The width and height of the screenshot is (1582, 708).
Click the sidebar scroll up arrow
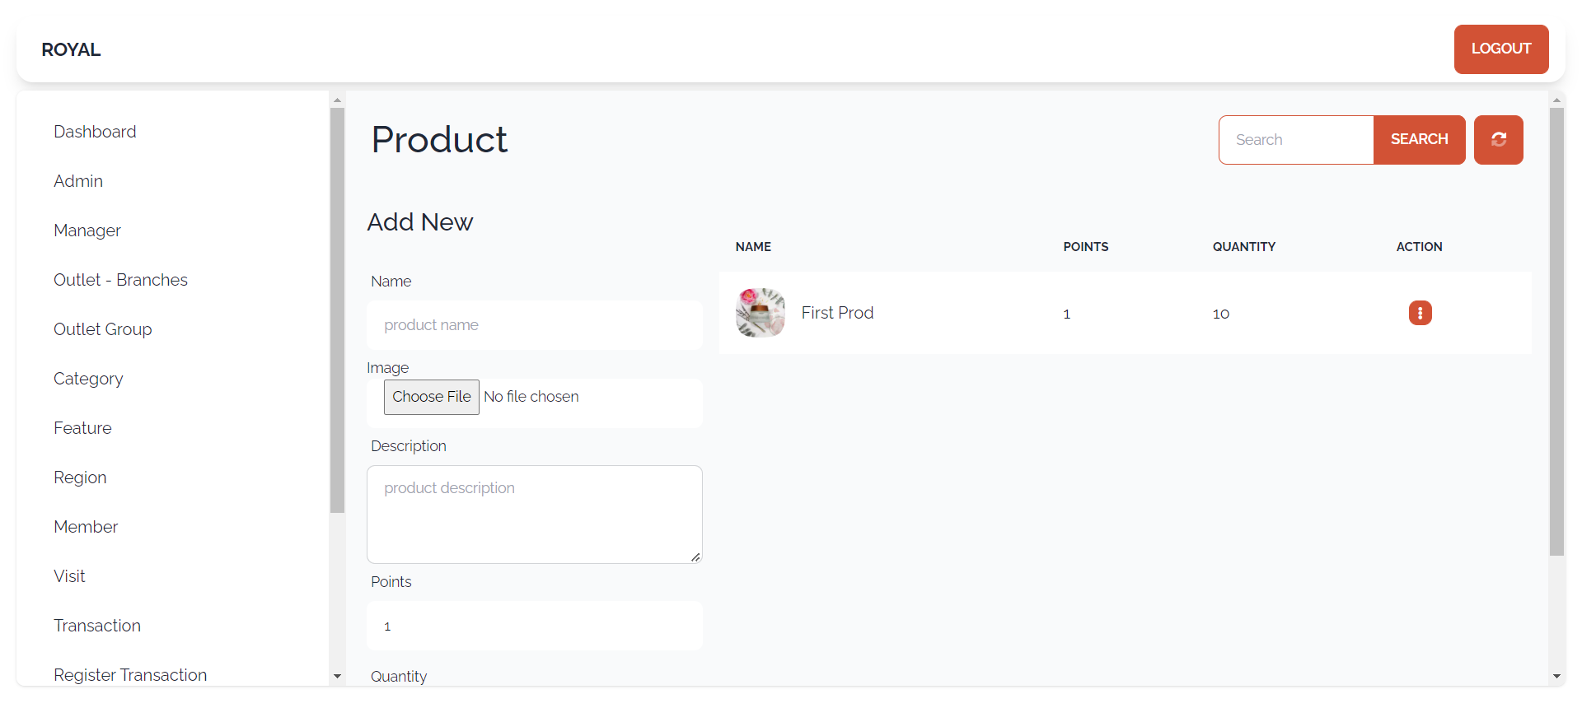coord(337,100)
